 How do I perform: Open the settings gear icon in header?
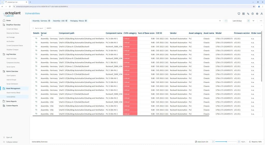(x=257, y=14)
